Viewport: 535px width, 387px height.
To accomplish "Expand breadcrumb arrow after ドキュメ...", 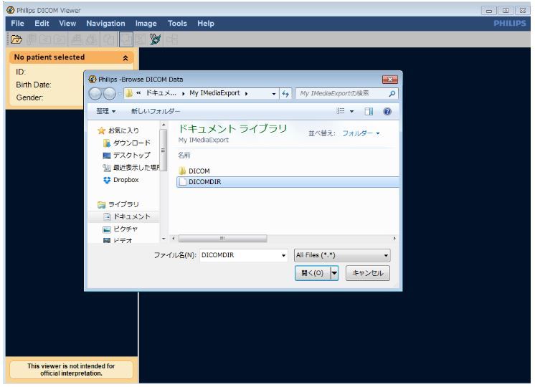I will [x=183, y=93].
